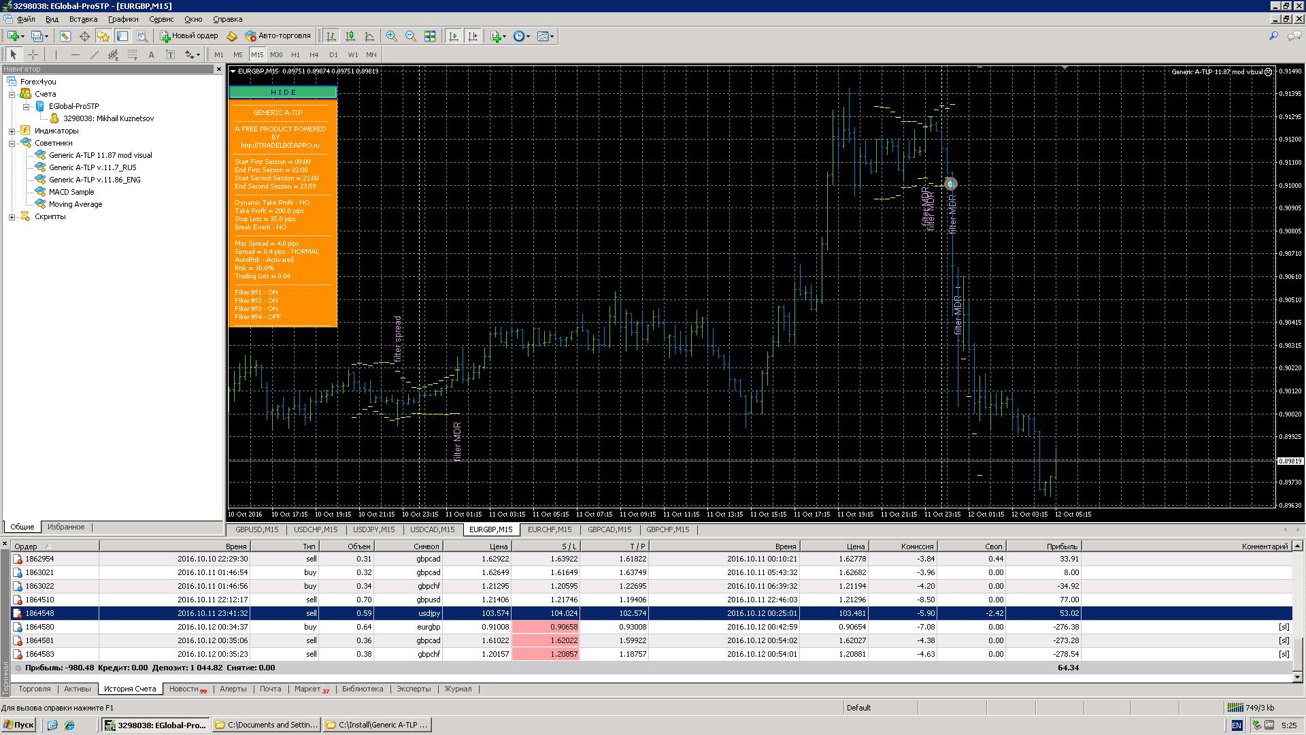Select the Trendline drawing tool
Image resolution: width=1306 pixels, height=735 pixels.
94,54
